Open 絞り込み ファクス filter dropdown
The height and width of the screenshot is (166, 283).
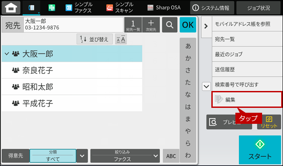[x=125, y=156]
